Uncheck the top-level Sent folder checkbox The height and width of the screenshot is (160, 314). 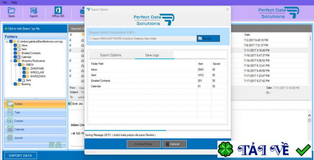[x=15, y=49]
